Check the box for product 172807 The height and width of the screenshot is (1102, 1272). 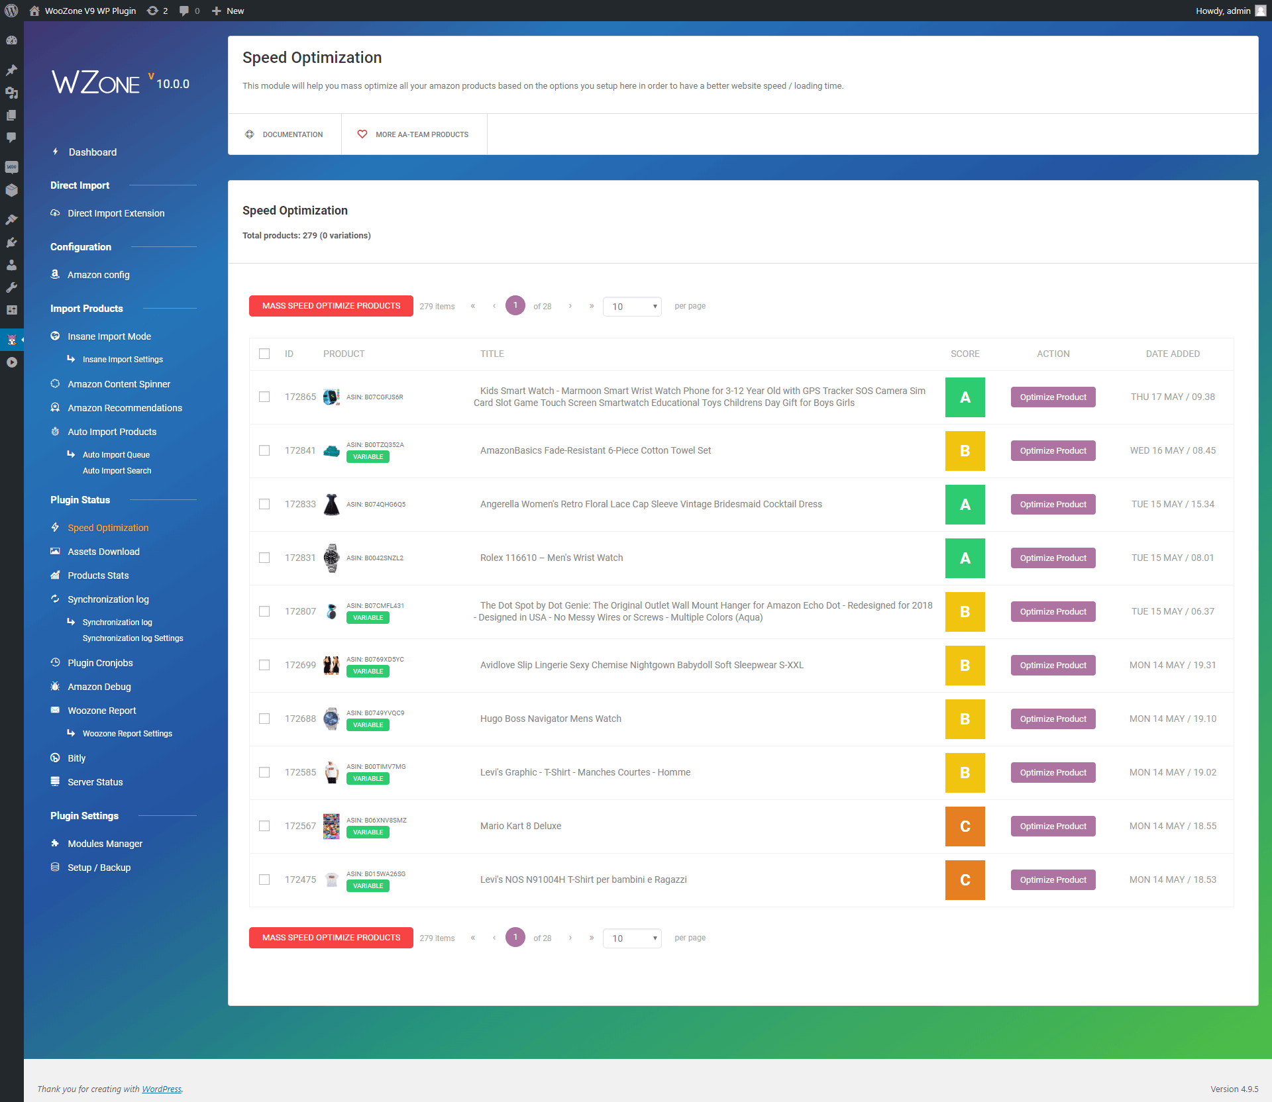(x=264, y=611)
